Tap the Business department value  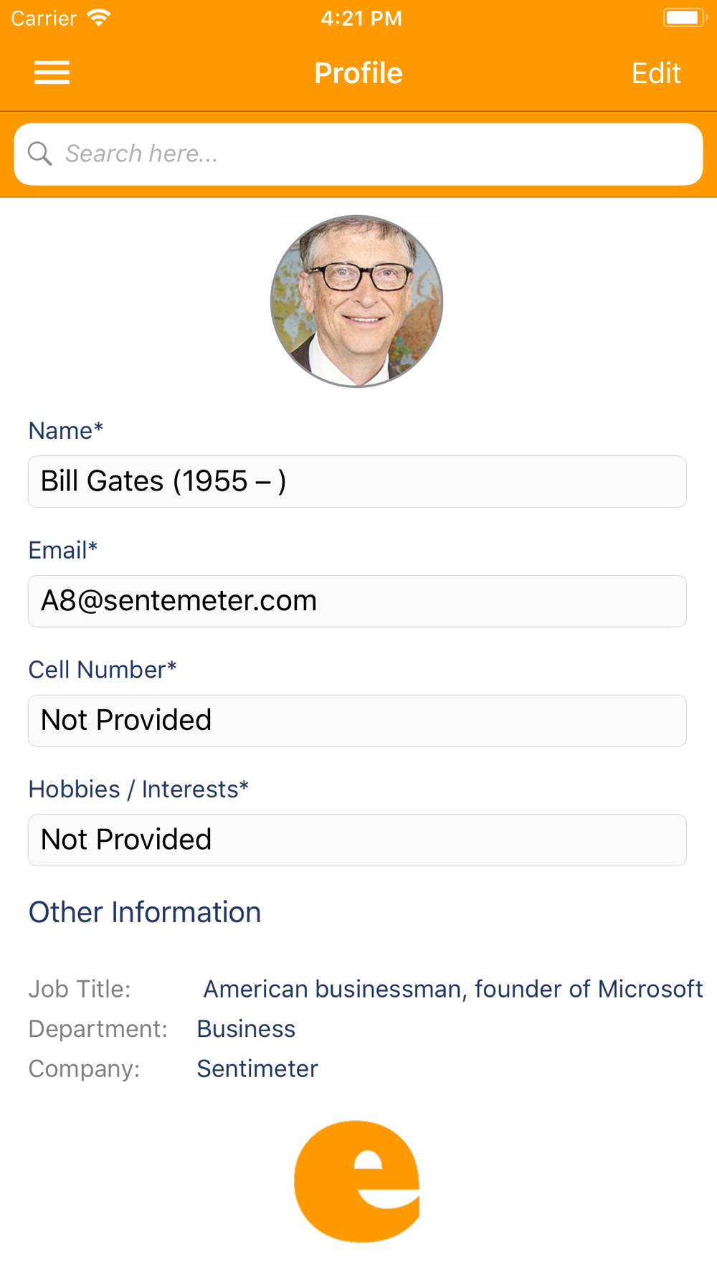(246, 1029)
